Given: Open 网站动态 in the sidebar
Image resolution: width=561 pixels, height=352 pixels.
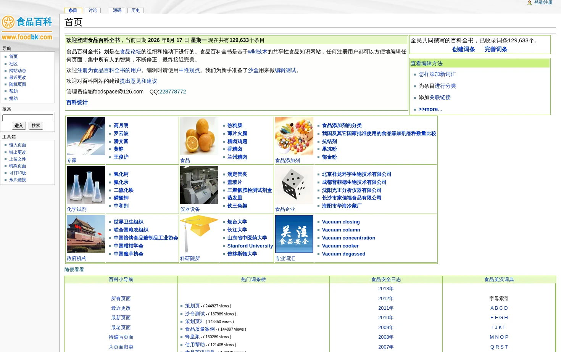Looking at the screenshot, I should (18, 71).
